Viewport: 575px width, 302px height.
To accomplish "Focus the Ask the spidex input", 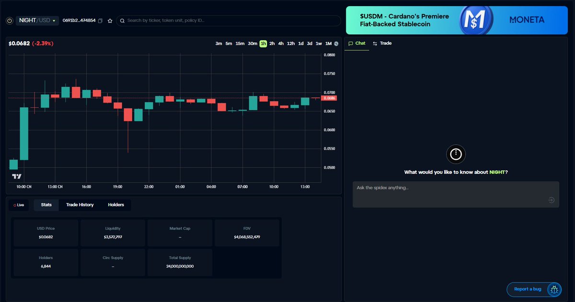I will point(456,194).
